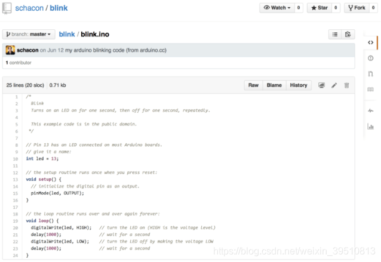Screen dimensions: 381x262
Task: Open the branch: master dropdown
Action: tap(29, 34)
